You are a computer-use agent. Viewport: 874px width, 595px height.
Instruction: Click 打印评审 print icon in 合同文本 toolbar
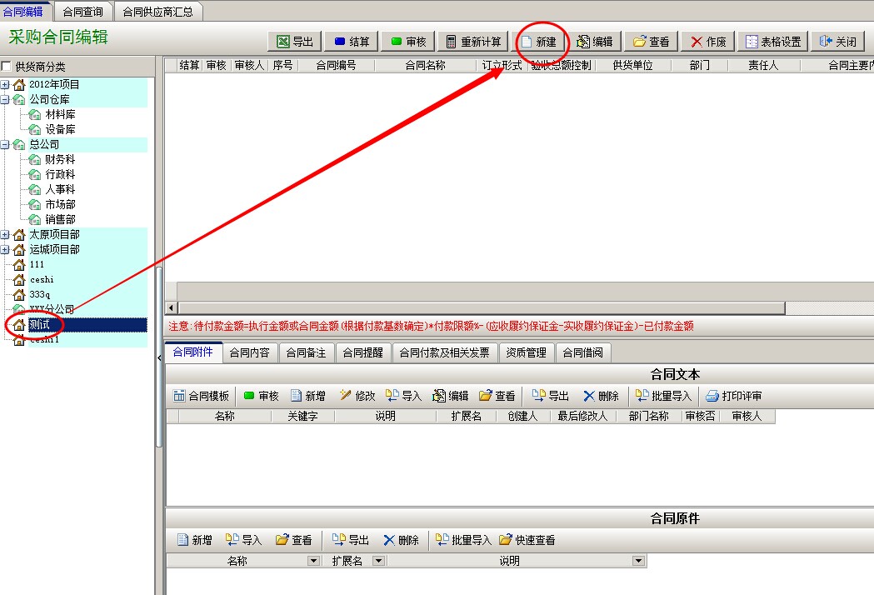click(x=733, y=396)
